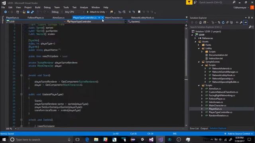Open Microsoft Edge from the taskbar
255x143 pixels.
click(87, 139)
